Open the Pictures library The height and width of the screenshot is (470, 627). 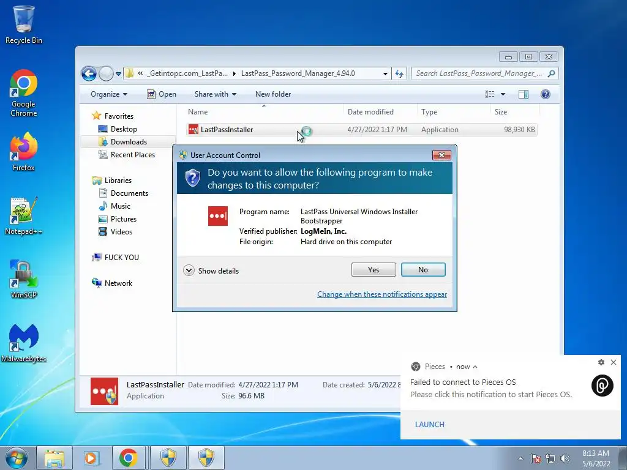pyautogui.click(x=118, y=219)
